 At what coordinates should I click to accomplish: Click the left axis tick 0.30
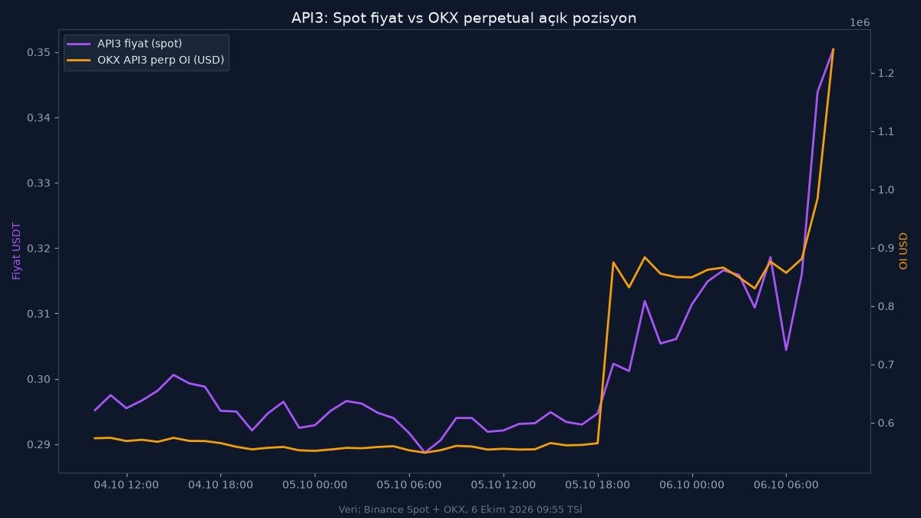38,379
